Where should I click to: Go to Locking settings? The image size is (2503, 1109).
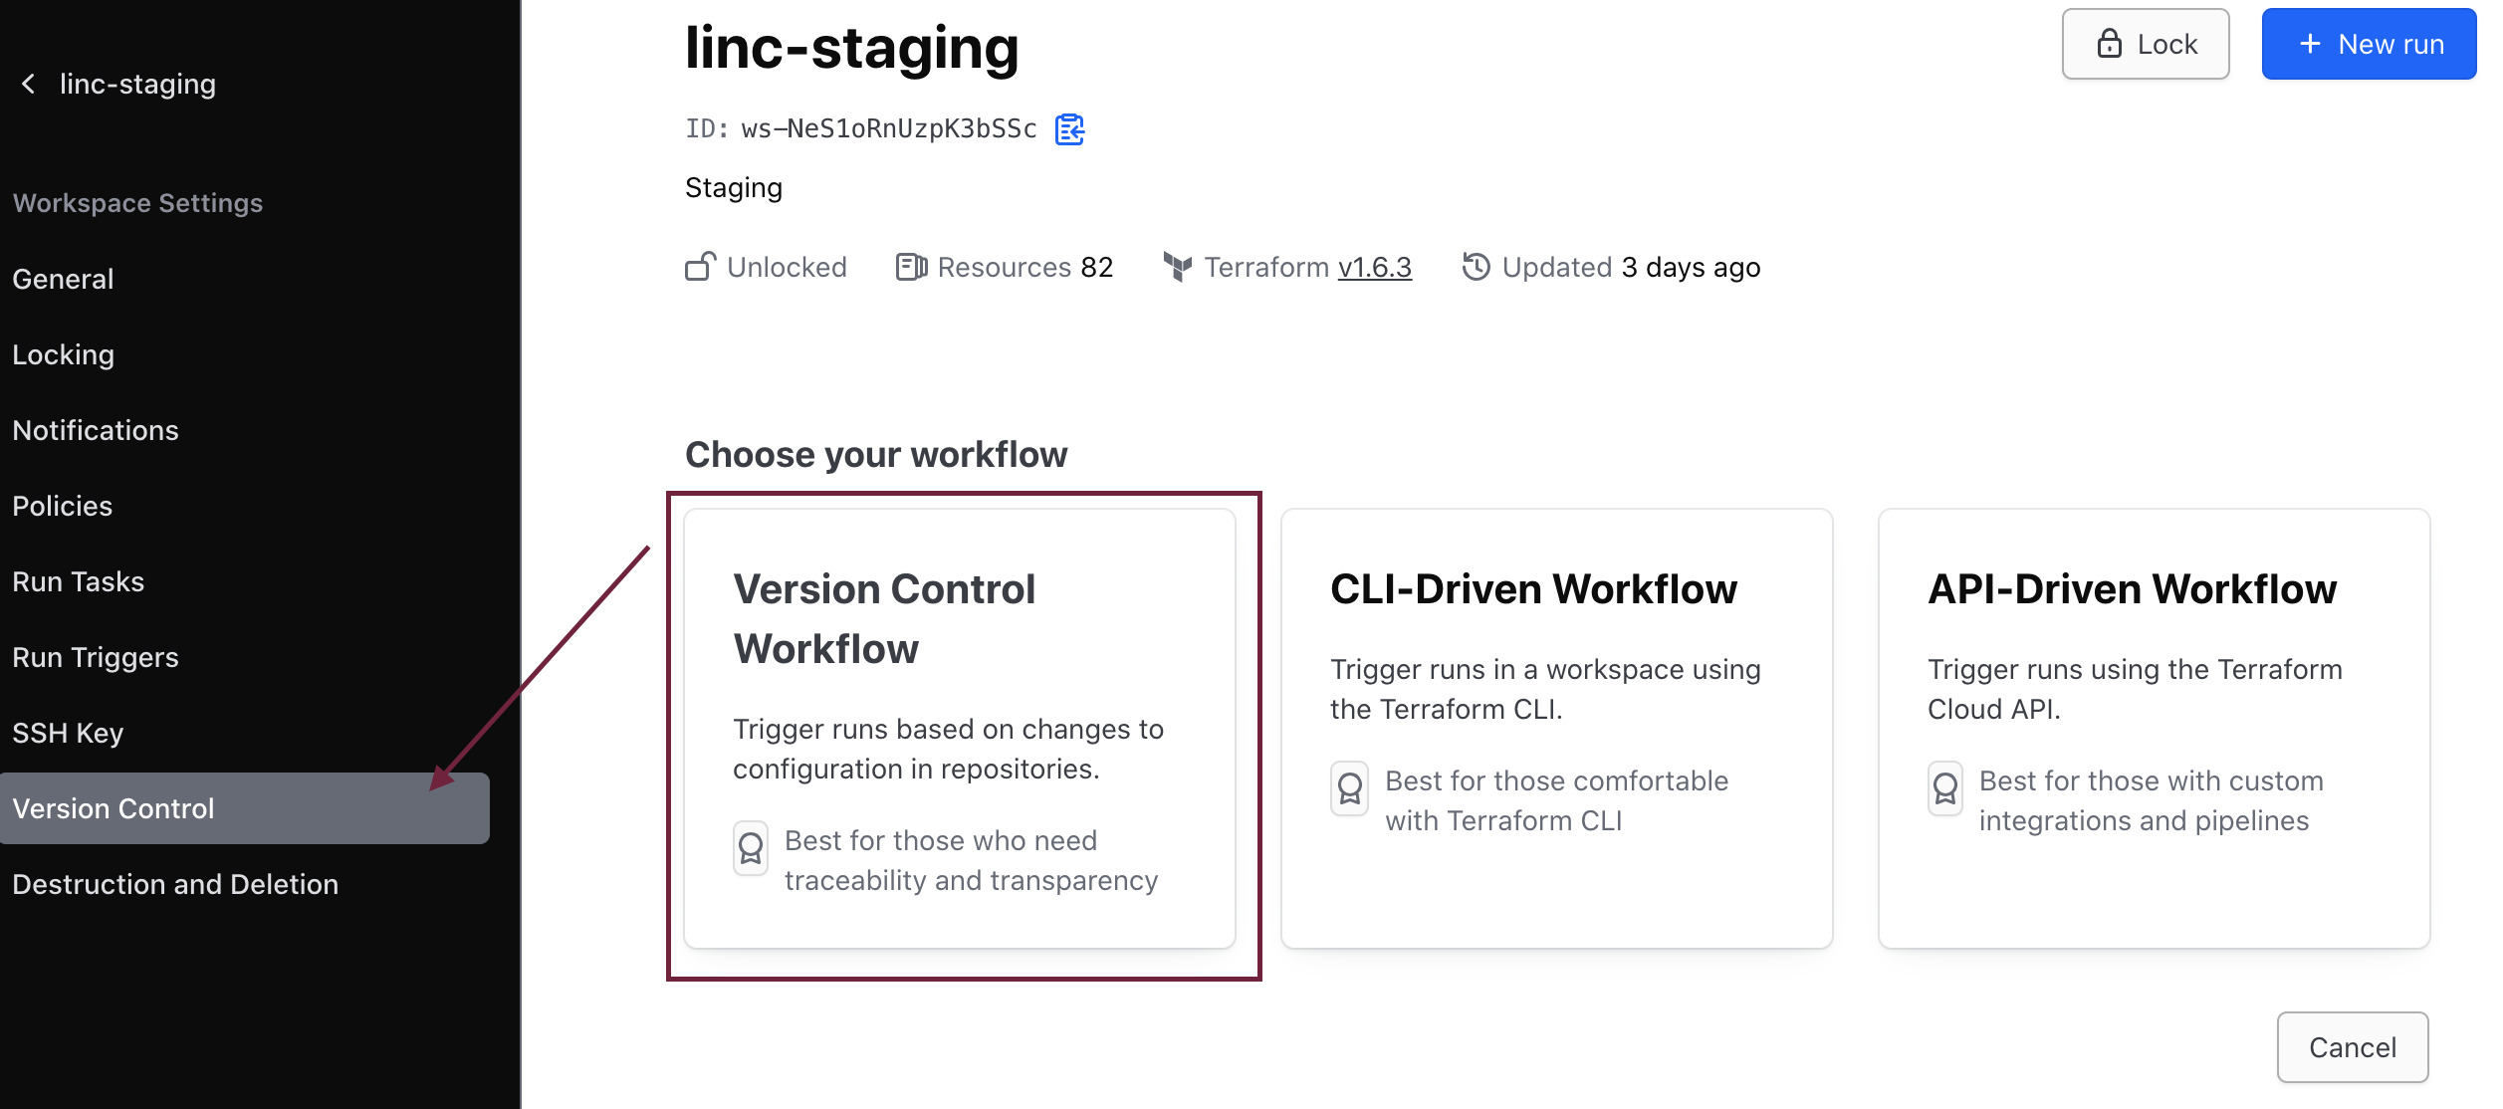click(63, 354)
